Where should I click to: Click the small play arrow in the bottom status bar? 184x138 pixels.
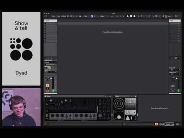coord(124,124)
